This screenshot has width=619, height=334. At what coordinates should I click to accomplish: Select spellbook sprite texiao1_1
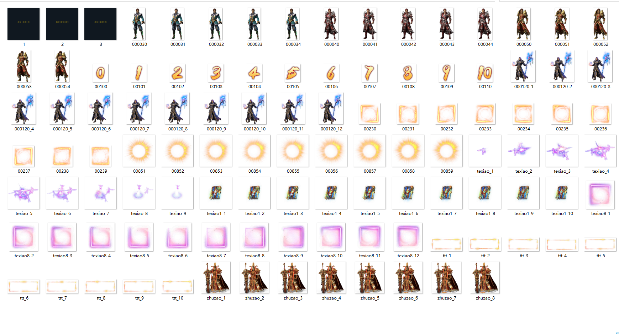click(216, 193)
